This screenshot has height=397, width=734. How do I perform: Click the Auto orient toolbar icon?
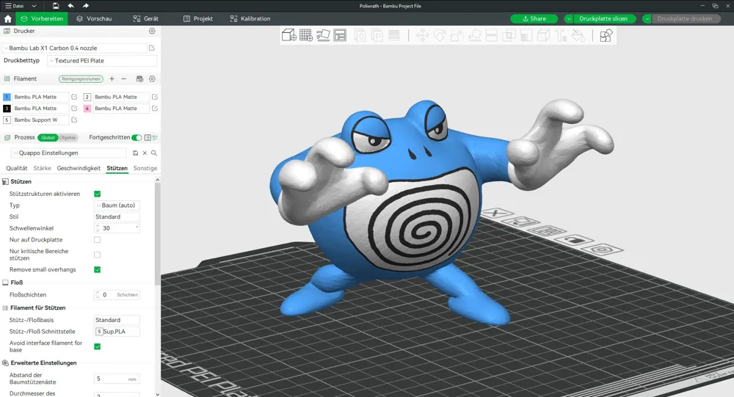point(323,35)
